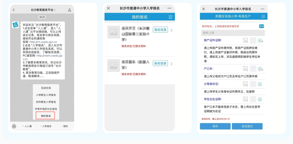Image resolution: width=293 pixels, height=144 pixels.
Task: Expand second registration entry chevron arrow
Action: pyautogui.click(x=171, y=64)
